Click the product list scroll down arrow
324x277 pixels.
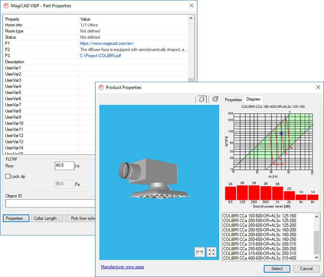(316, 258)
